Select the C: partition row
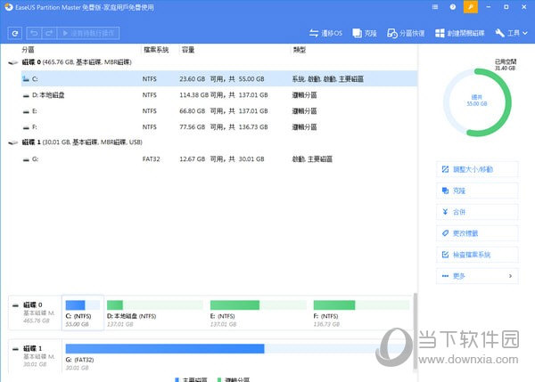The width and height of the screenshot is (535, 382). point(219,78)
